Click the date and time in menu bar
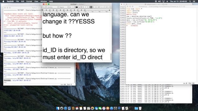 click(179, 1)
